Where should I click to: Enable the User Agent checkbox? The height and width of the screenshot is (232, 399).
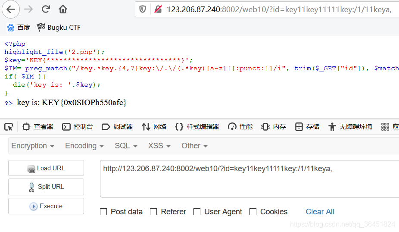tap(197, 212)
